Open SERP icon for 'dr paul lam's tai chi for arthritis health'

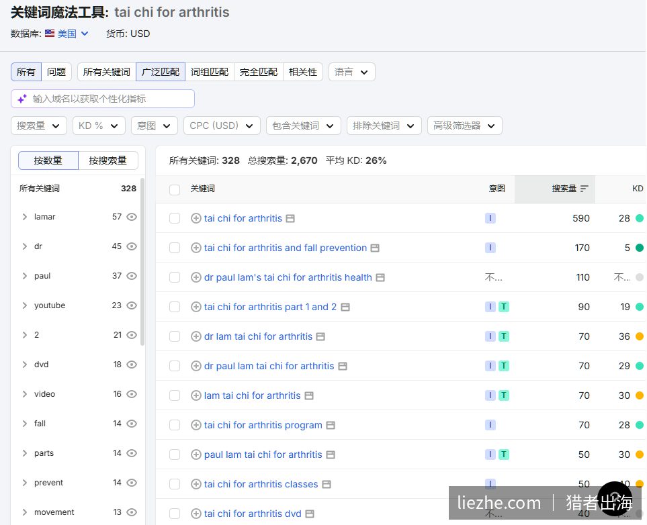coord(380,277)
